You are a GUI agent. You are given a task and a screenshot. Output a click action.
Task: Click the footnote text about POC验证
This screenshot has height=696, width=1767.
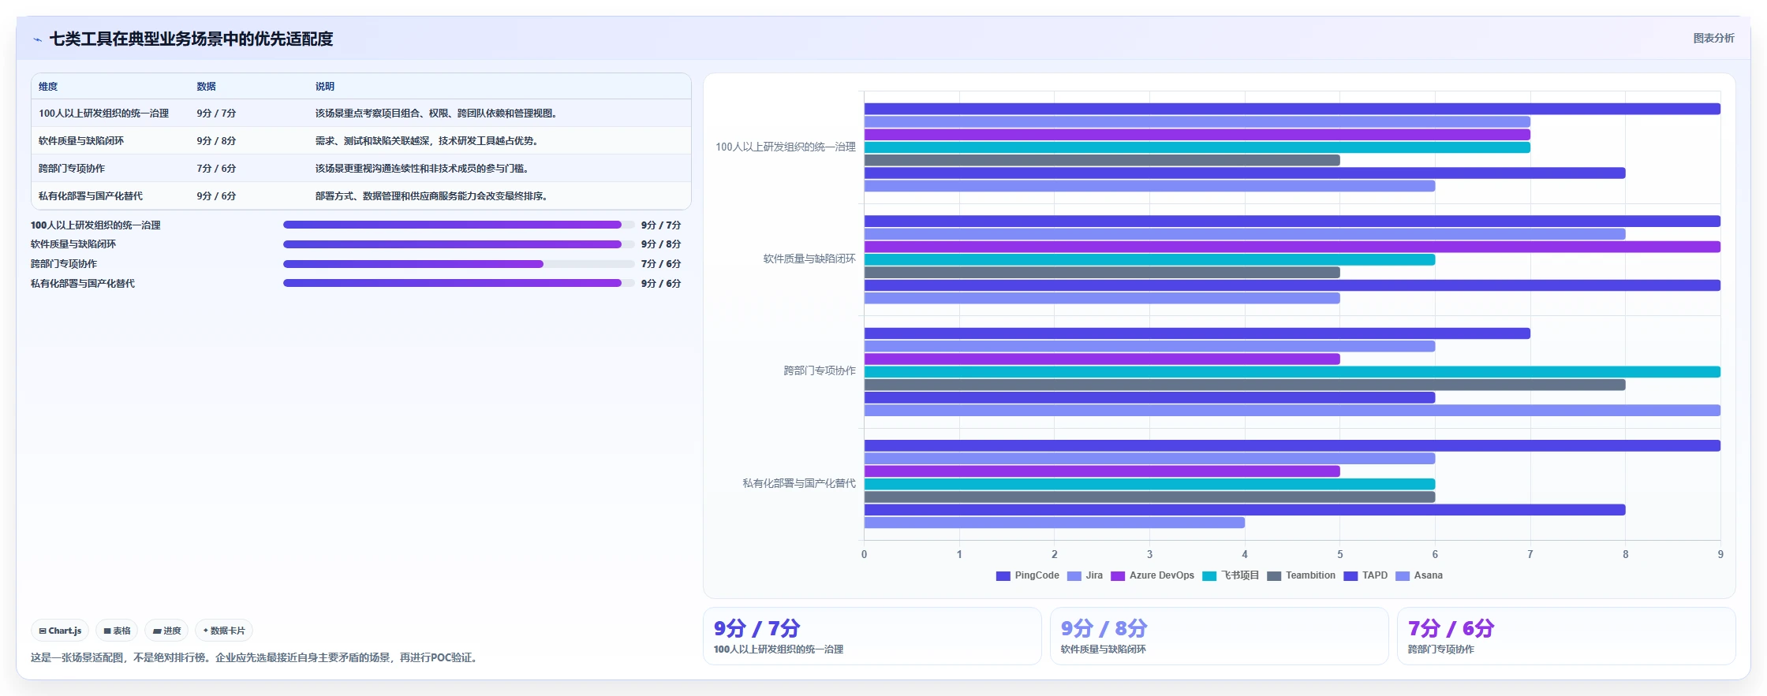click(x=255, y=657)
